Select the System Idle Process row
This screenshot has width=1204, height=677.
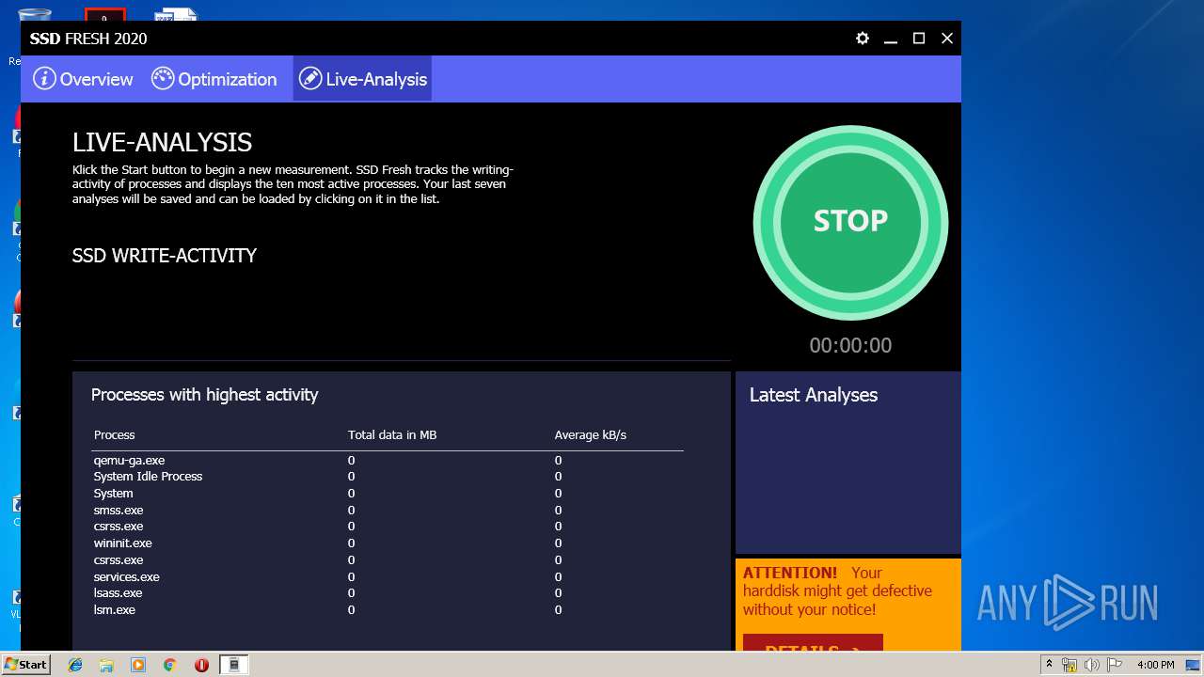tap(387, 477)
